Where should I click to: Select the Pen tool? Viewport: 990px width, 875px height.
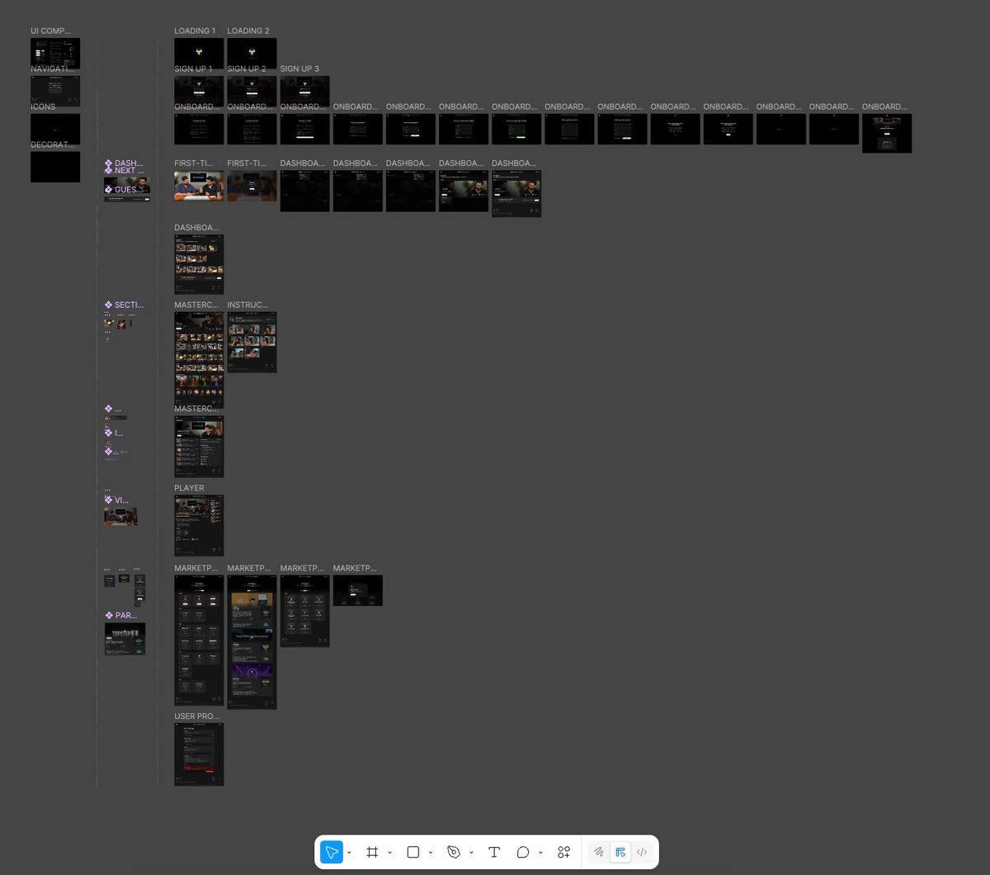pyautogui.click(x=453, y=852)
